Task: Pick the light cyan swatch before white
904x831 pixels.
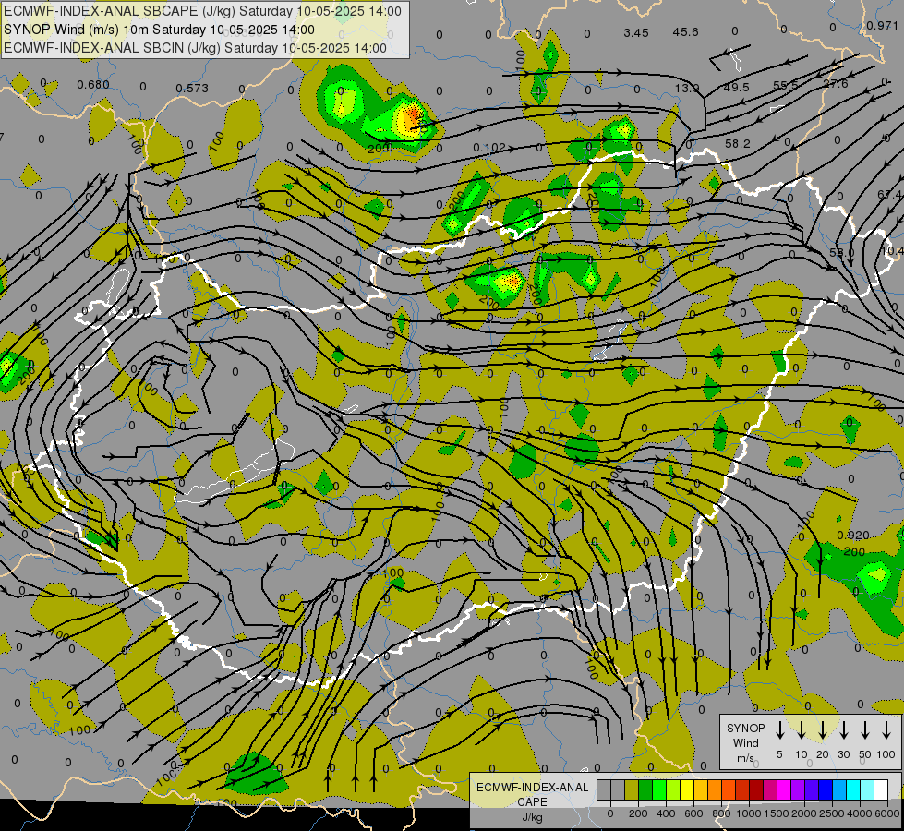Action: click(x=868, y=789)
